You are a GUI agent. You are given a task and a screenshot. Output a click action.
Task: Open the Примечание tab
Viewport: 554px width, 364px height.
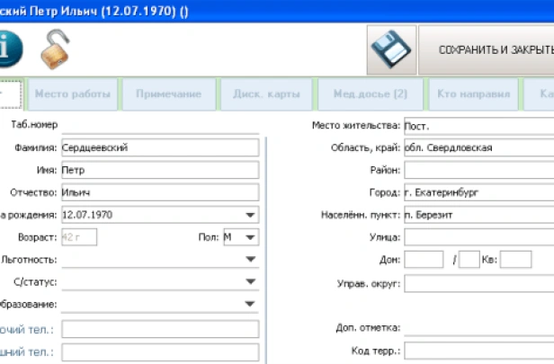click(168, 93)
